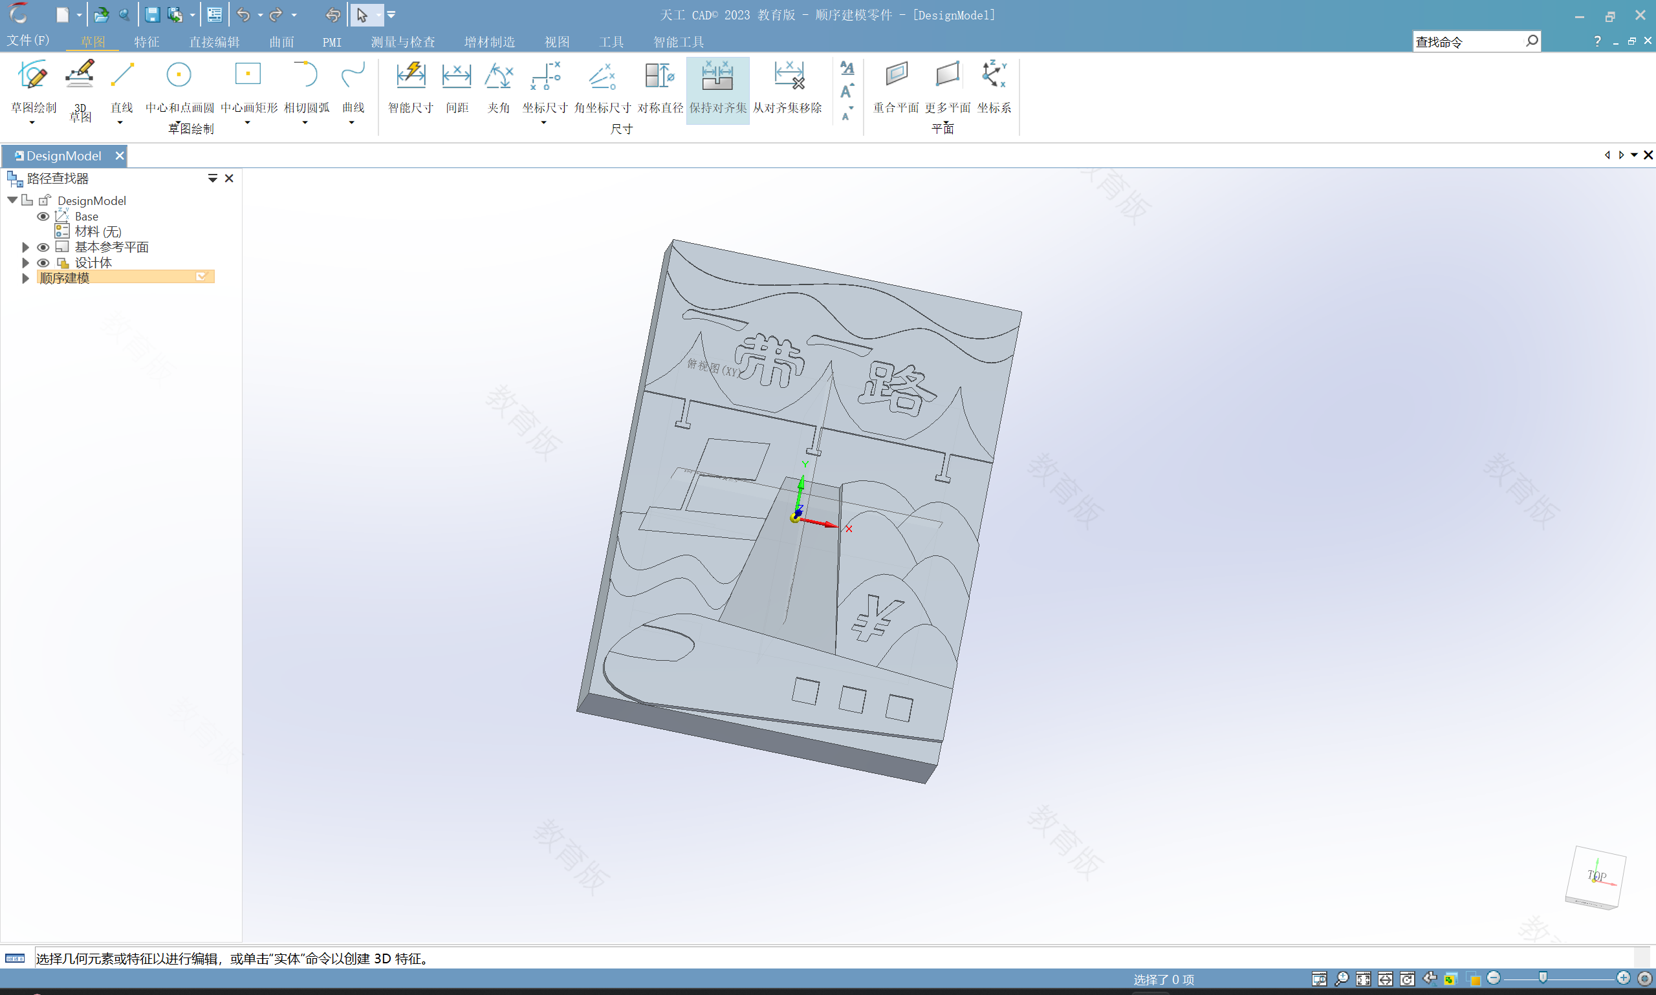Choose 从对齐集移除 command
1656x995 pixels.
[x=787, y=87]
